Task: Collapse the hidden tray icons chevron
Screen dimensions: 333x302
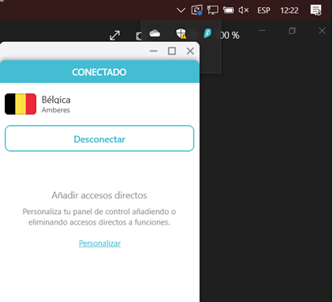Action: pos(181,10)
